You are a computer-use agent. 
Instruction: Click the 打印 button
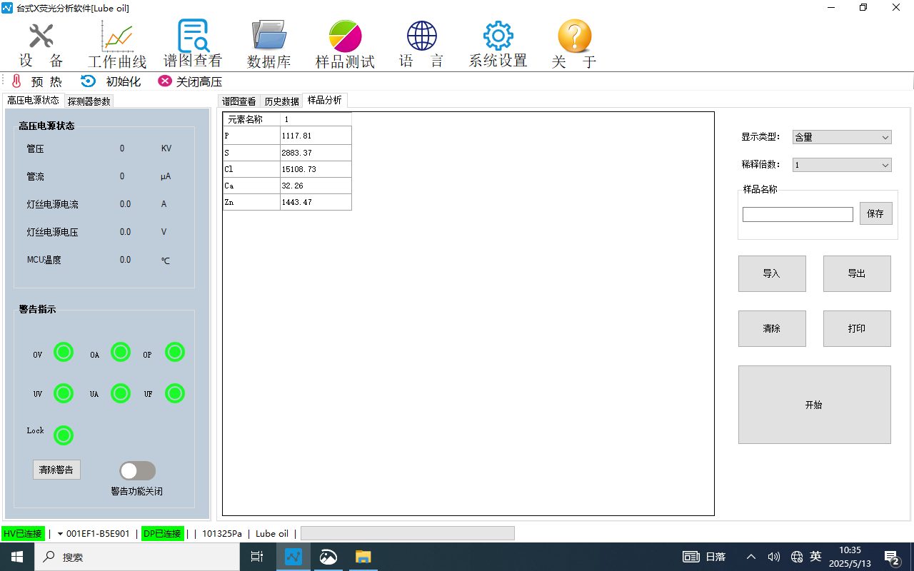click(857, 328)
